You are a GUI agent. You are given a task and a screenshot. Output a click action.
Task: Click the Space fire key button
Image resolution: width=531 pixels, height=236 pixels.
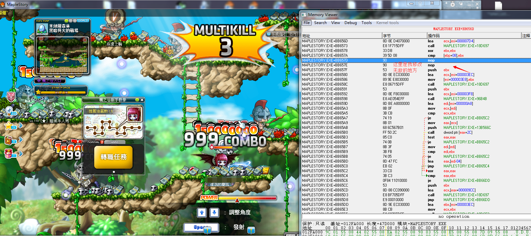tap(201, 227)
